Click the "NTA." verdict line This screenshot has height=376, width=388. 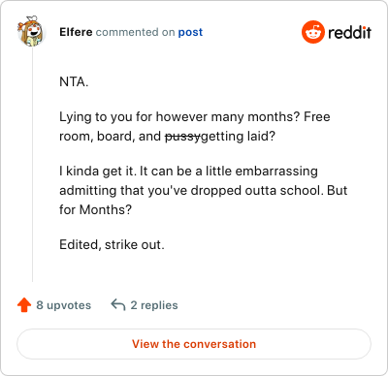click(74, 81)
